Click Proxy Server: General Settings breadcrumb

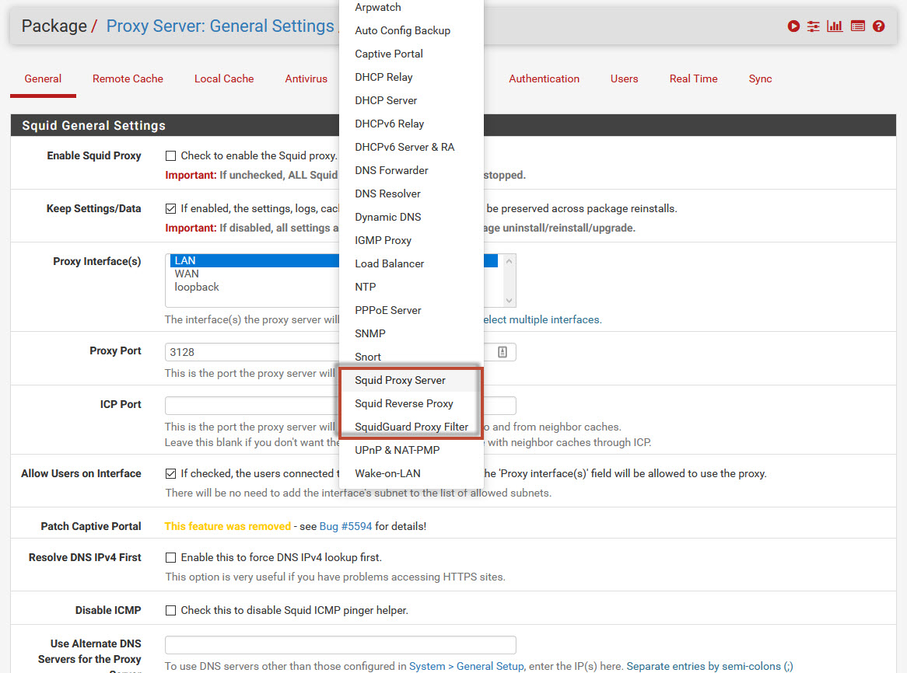tap(220, 26)
